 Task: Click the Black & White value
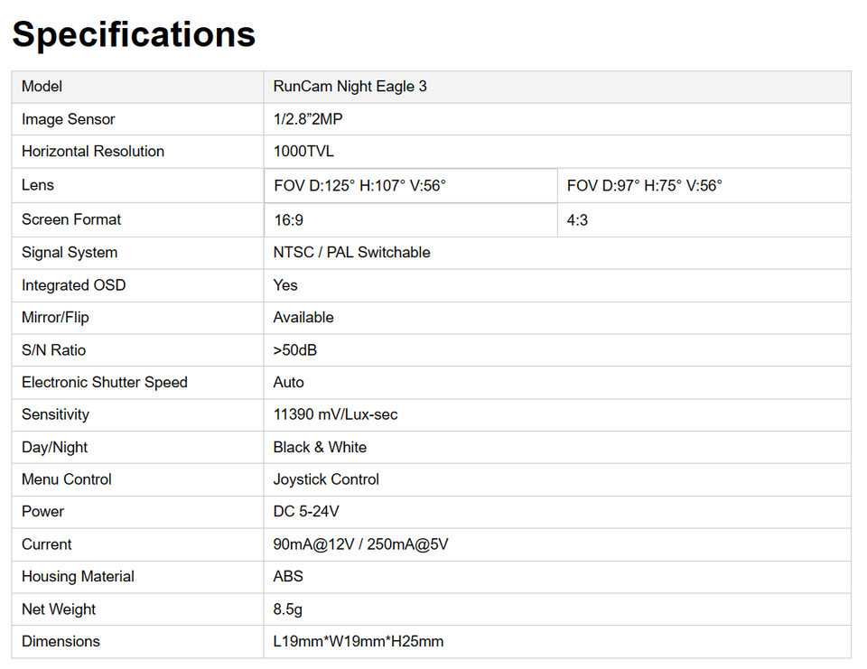[x=320, y=448]
